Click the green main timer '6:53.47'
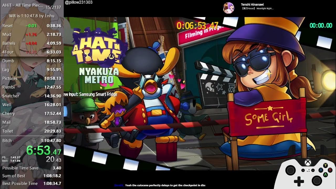The height and width of the screenshot is (189, 336). [44, 151]
